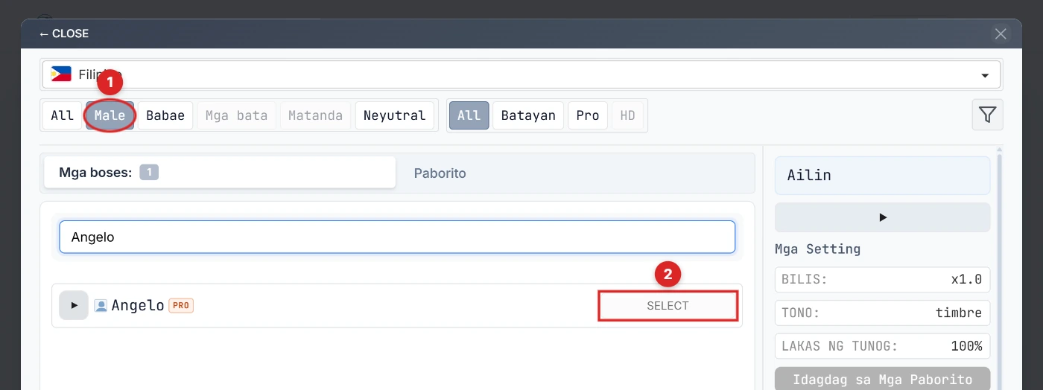Click the PRO badge next to Angelo
The height and width of the screenshot is (390, 1043).
[181, 305]
